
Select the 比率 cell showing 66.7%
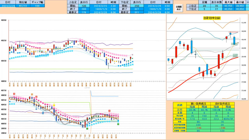point(204,110)
